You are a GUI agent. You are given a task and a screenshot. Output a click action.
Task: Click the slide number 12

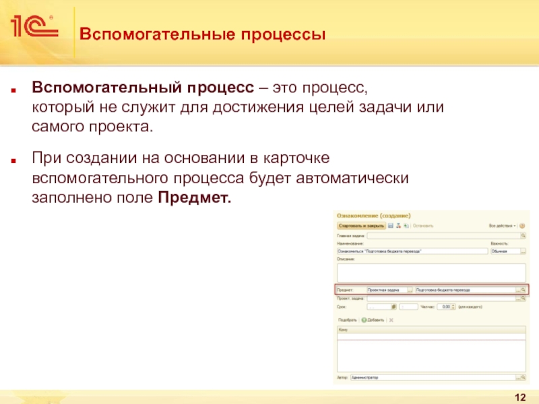[x=520, y=397]
